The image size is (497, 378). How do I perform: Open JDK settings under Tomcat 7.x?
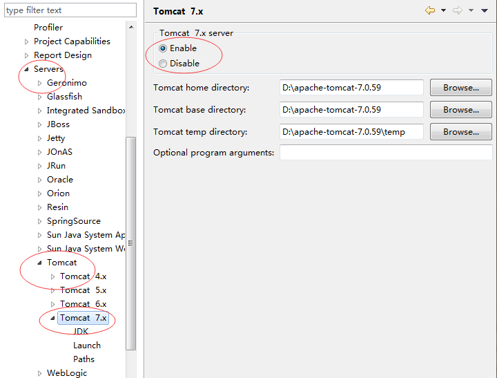tap(81, 332)
